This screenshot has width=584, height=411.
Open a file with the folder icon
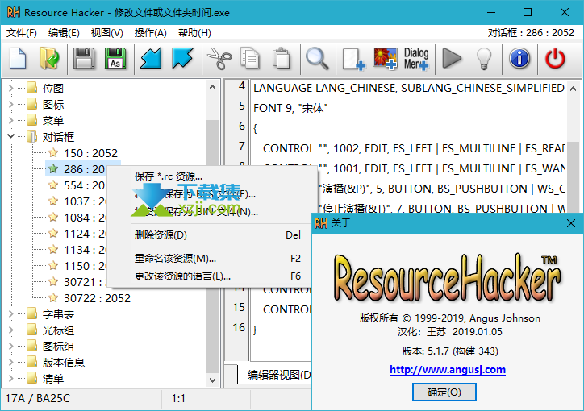tap(49, 58)
